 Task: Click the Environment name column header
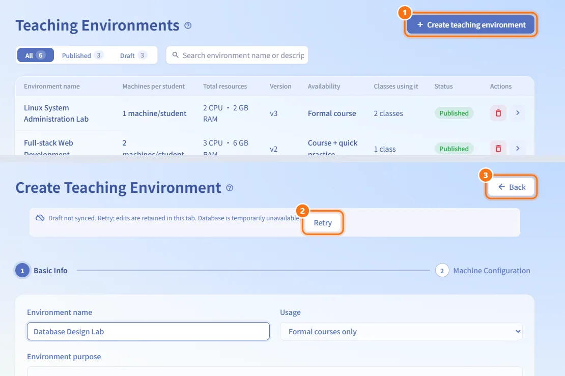[x=52, y=86]
